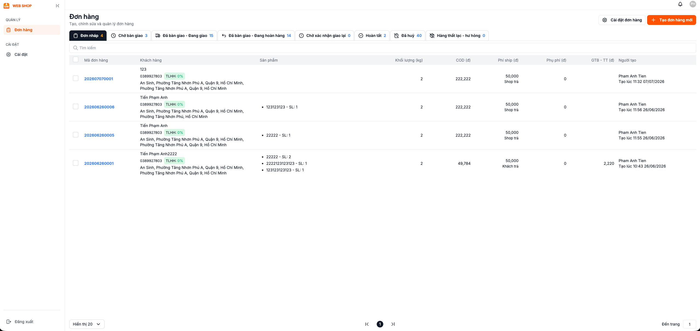Image resolution: width=700 pixels, height=331 pixels.
Task: Open the PH user avatar menu
Action: 693,4
